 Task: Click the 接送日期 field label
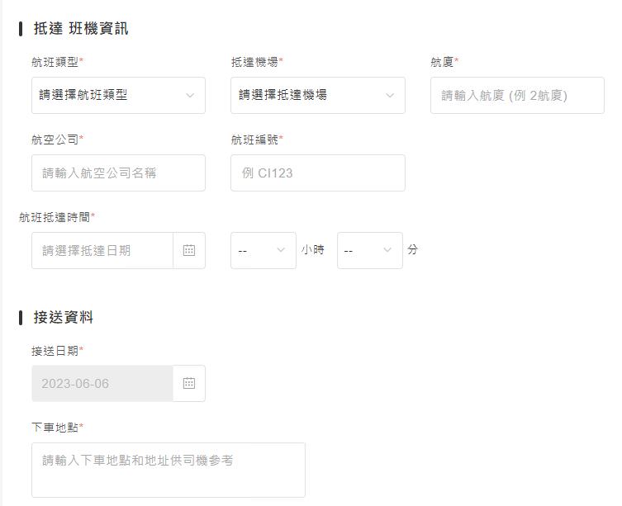(55, 351)
